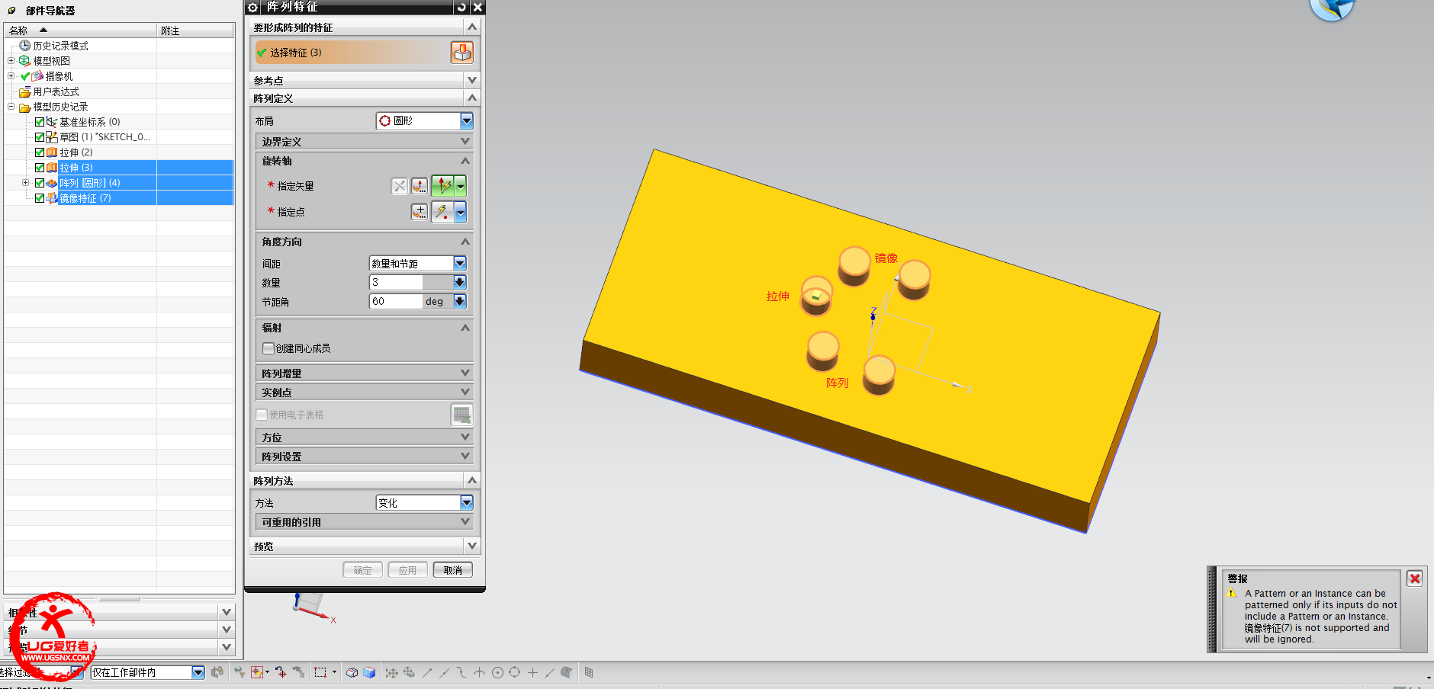Open the 间距 数量和节距 dropdown
The height and width of the screenshot is (689, 1434).
click(x=460, y=264)
